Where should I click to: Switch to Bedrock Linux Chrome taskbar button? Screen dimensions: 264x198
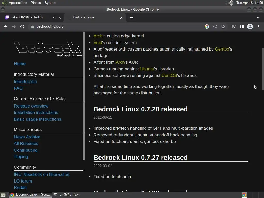(30, 195)
